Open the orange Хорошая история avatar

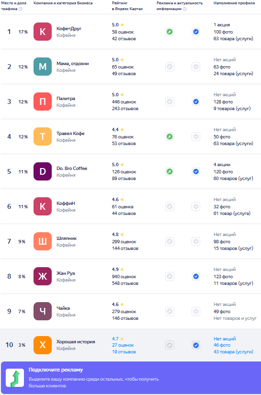click(x=43, y=345)
